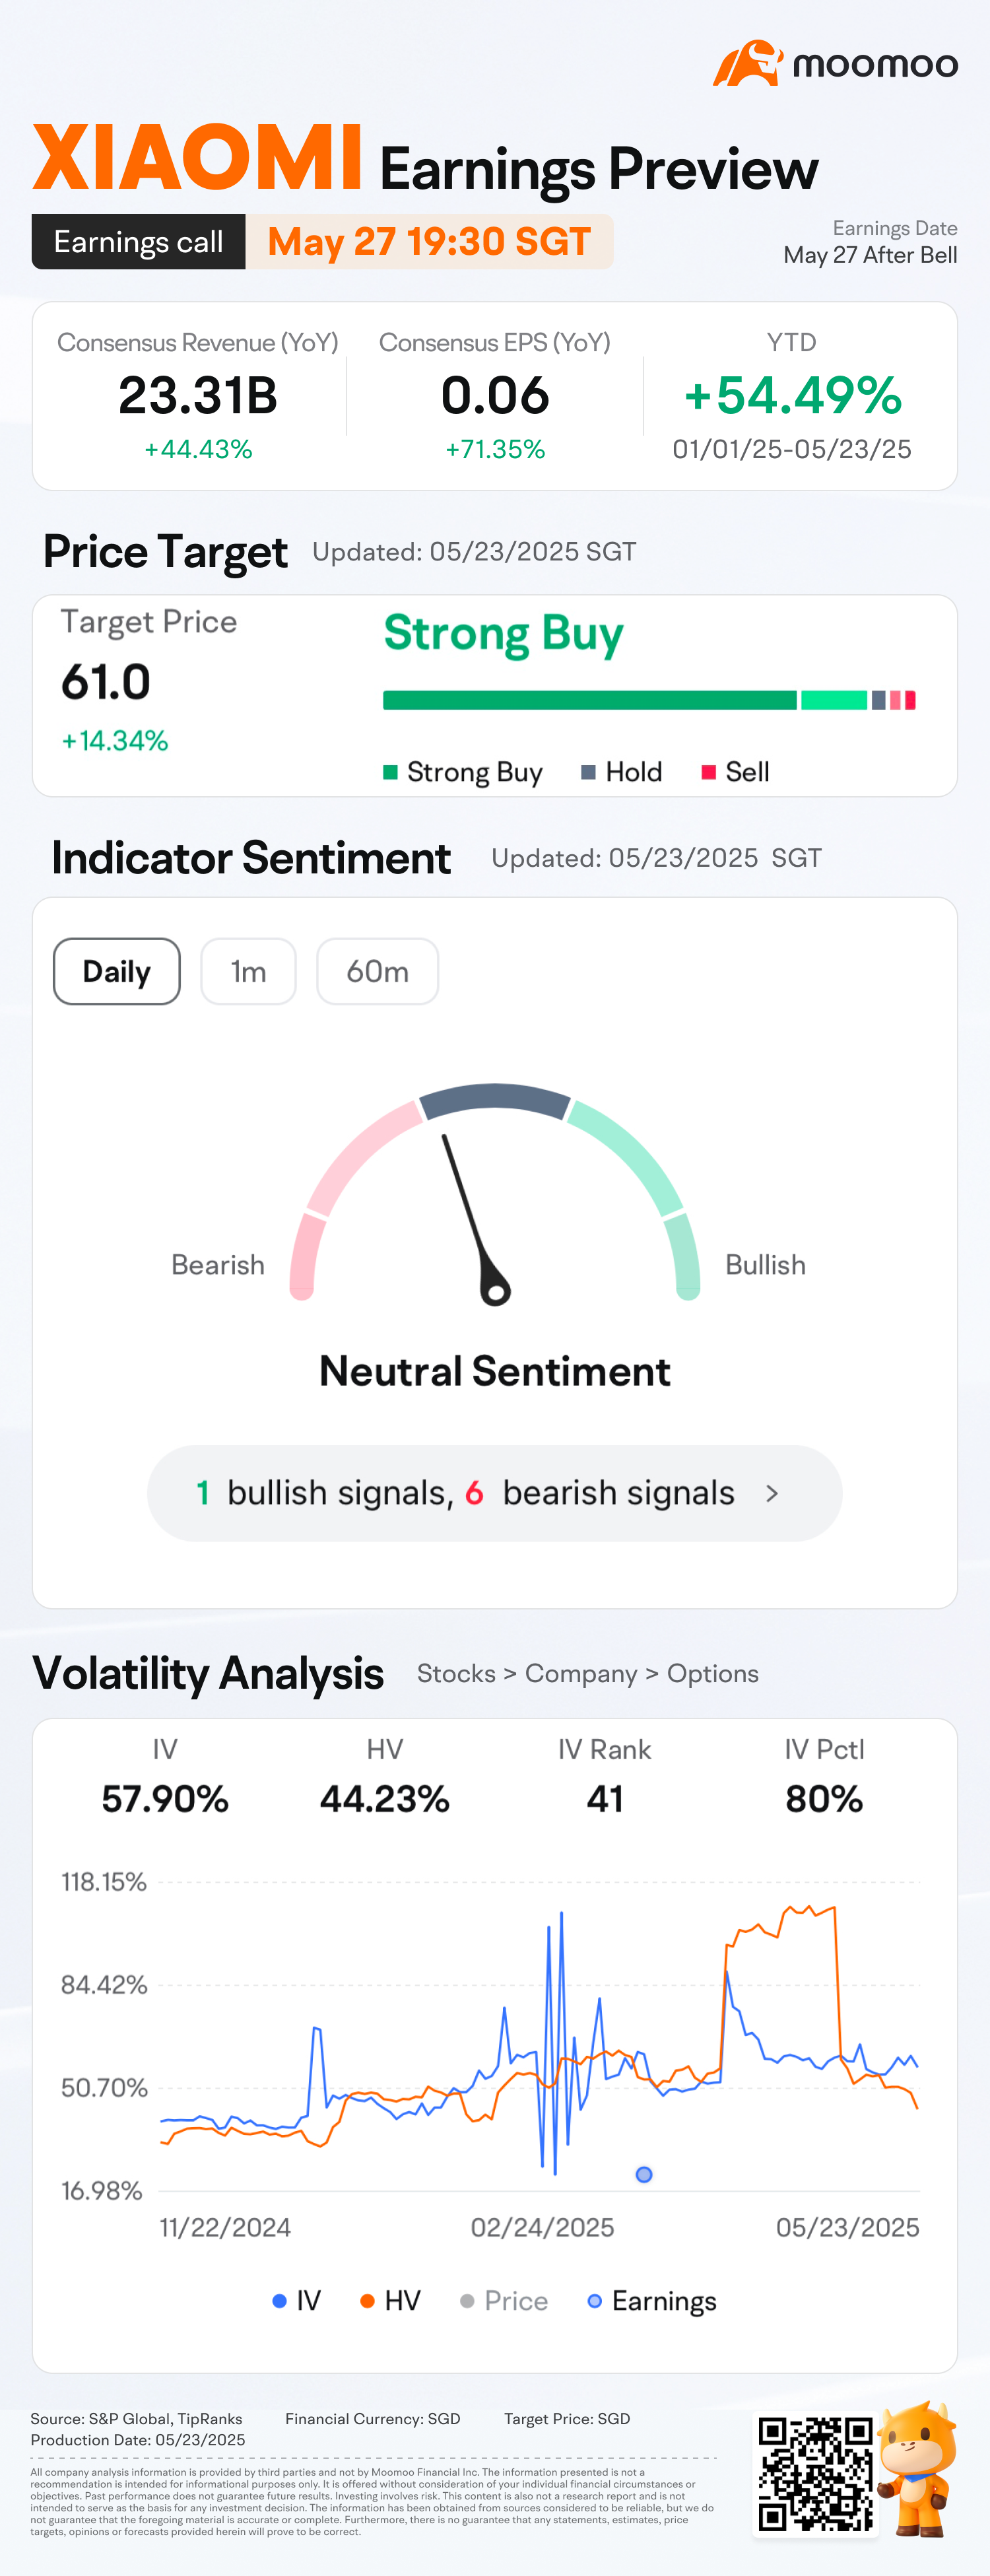The width and height of the screenshot is (990, 2576).
Task: Toggle the IV series in the chart legend
Action: coord(297,2301)
